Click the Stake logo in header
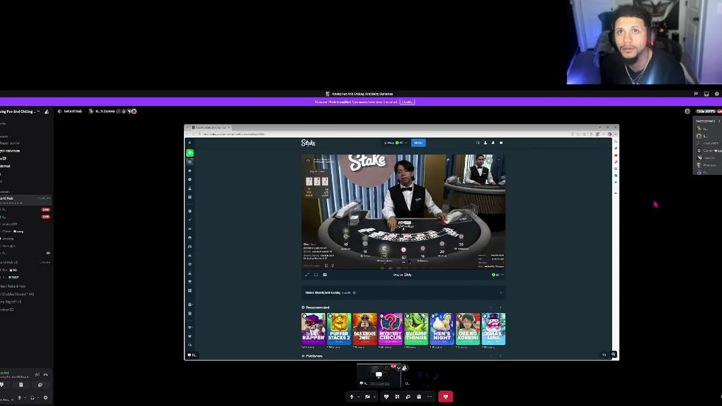Viewport: 722px width, 406px height. pos(308,143)
